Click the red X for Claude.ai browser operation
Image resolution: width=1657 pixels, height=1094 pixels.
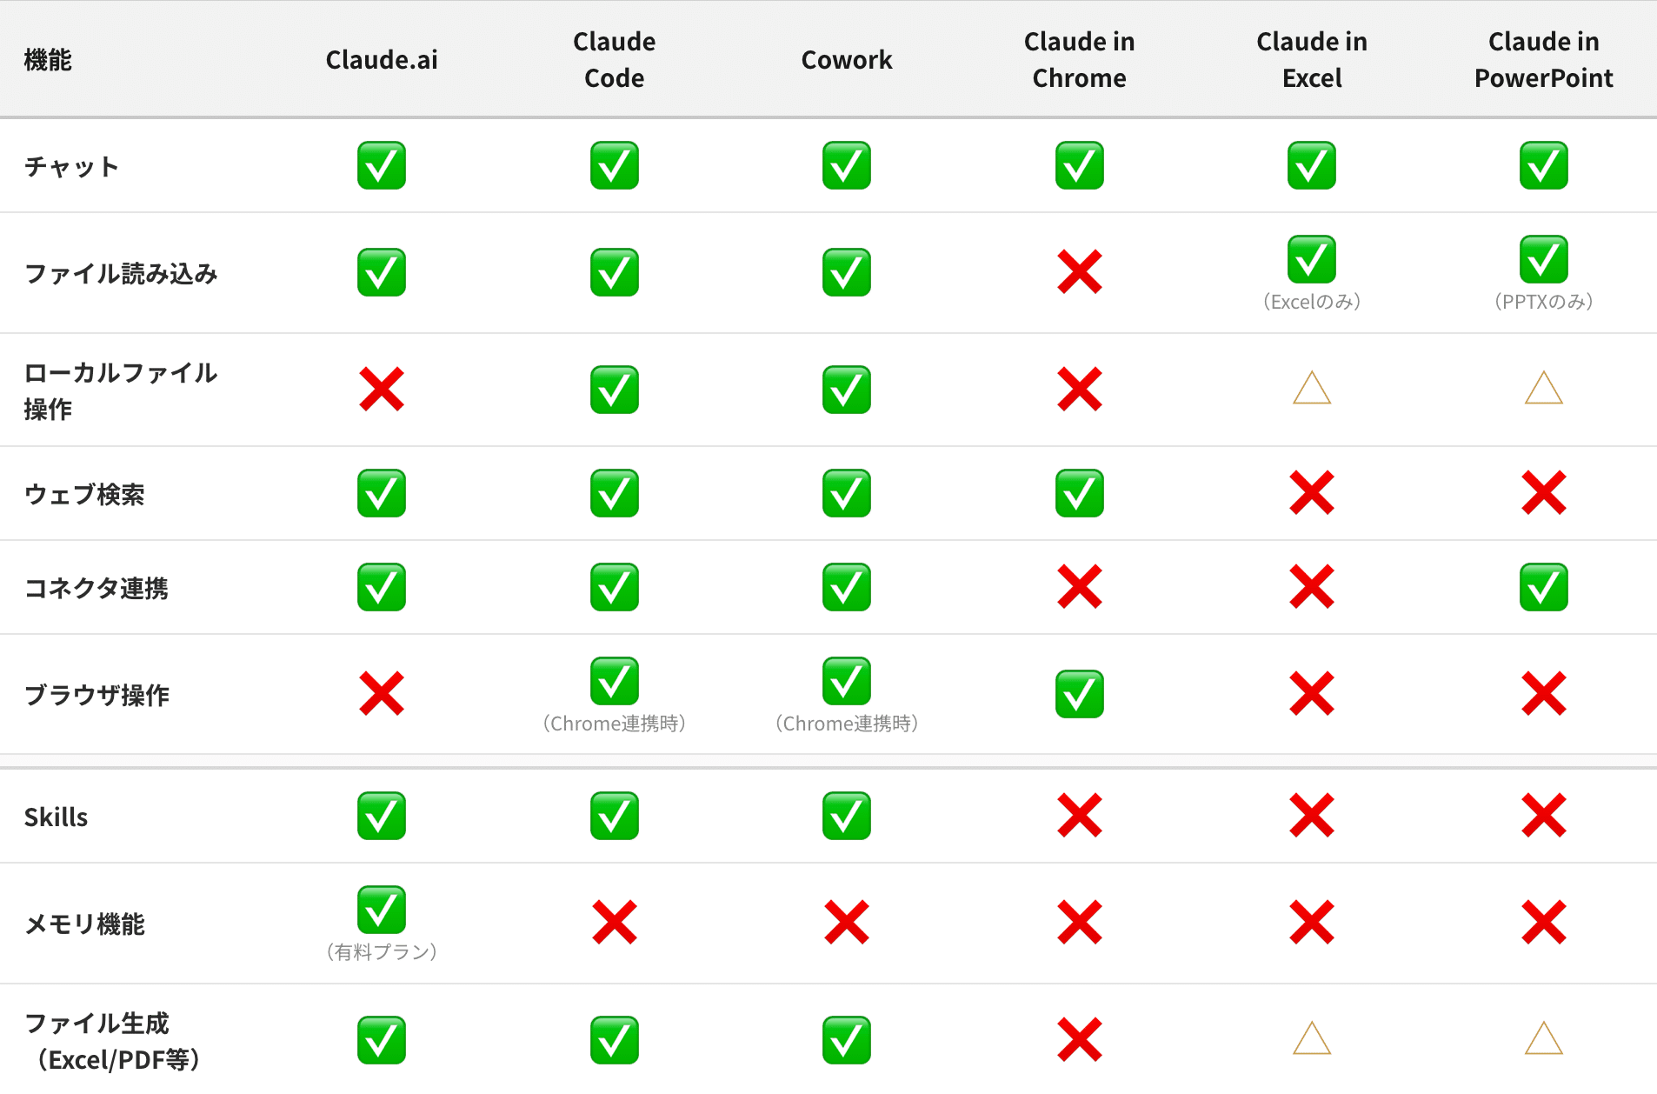click(382, 694)
